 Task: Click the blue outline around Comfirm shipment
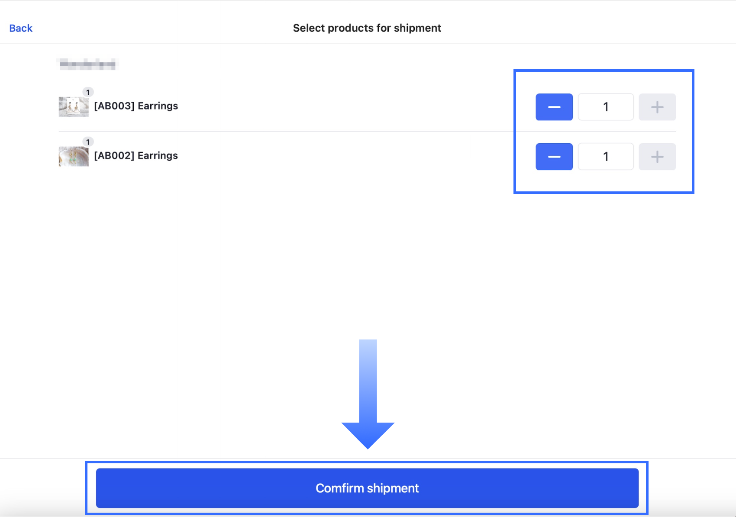(366, 463)
